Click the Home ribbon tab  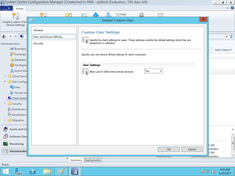click(20, 8)
